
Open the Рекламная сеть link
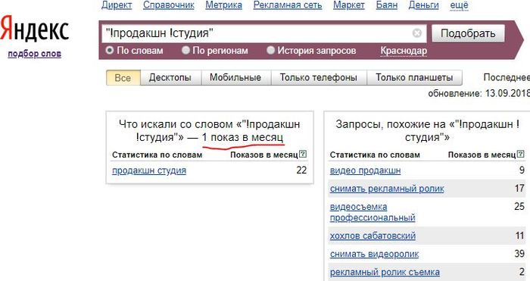(x=288, y=5)
